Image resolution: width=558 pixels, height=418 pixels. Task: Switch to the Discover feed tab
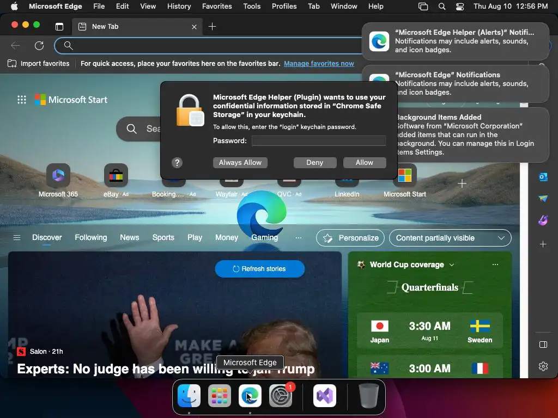point(47,237)
